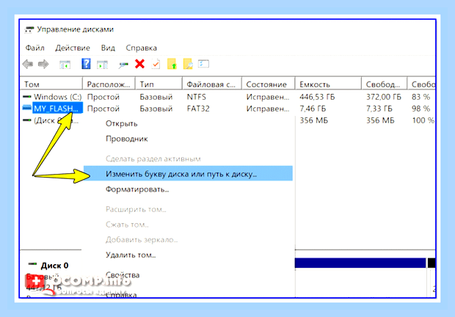Click Базовый in the MY_FLASH row
This screenshot has width=455, height=317.
156,109
